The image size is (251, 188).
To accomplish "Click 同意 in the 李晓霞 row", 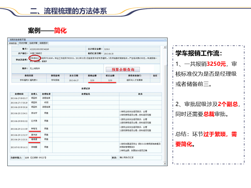I will [46, 147].
